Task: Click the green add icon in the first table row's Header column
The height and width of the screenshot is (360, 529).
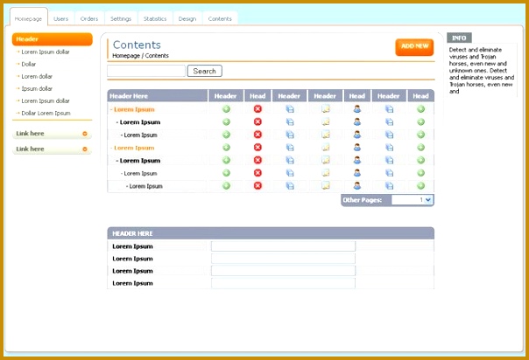Action: (226, 109)
